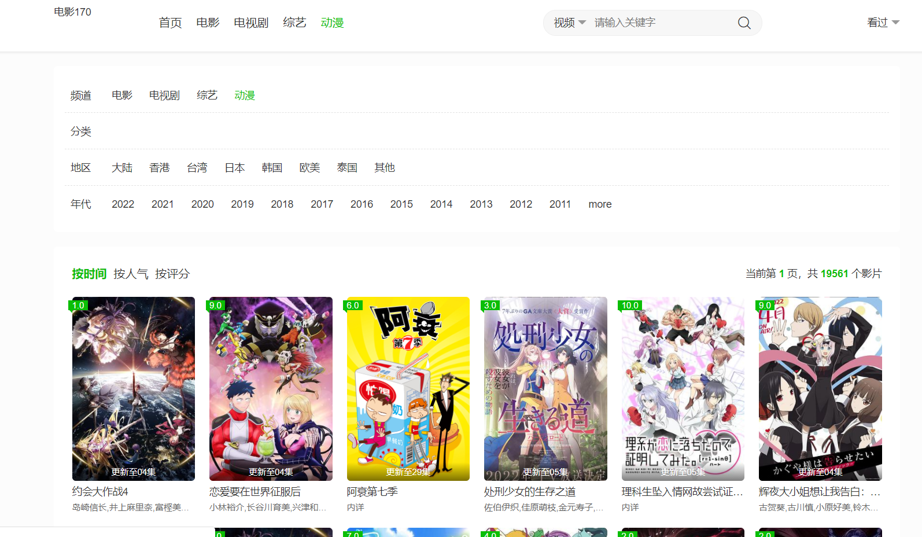Sort results by 按评分
Viewport: 922px width, 537px height.
172,274
